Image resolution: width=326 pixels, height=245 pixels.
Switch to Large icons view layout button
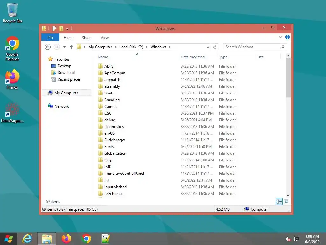tap(286, 202)
